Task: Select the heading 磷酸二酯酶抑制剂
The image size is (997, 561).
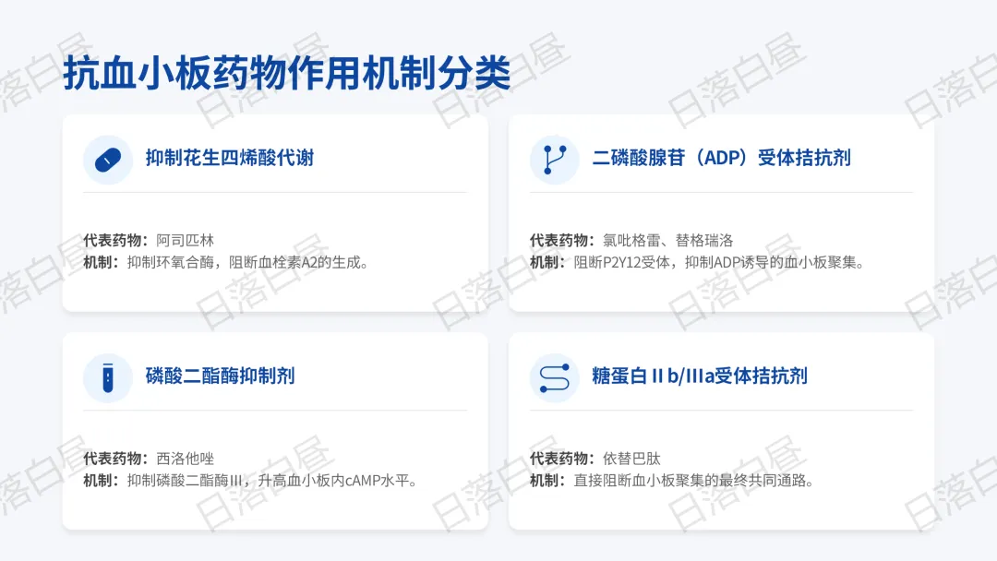Action: click(x=220, y=376)
